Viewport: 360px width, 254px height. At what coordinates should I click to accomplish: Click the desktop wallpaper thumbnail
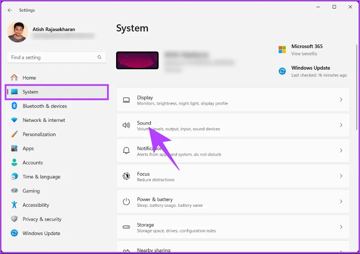point(137,60)
